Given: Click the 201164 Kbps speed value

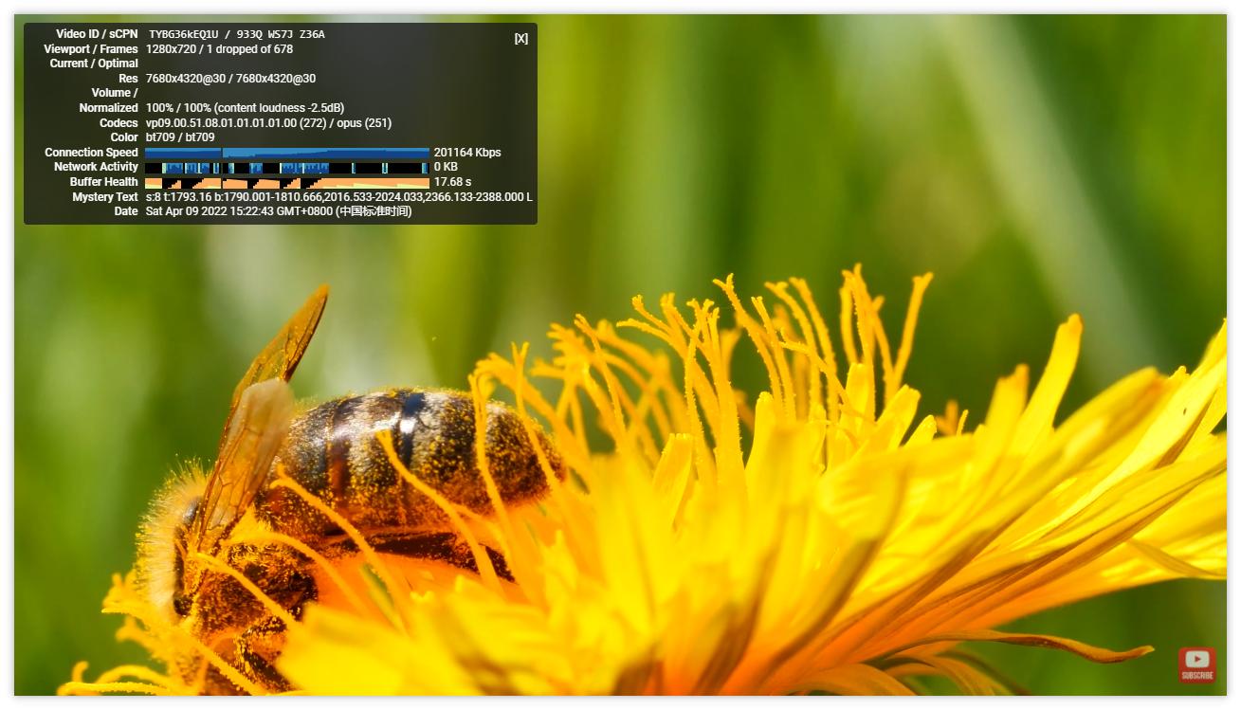Looking at the screenshot, I should click(467, 153).
